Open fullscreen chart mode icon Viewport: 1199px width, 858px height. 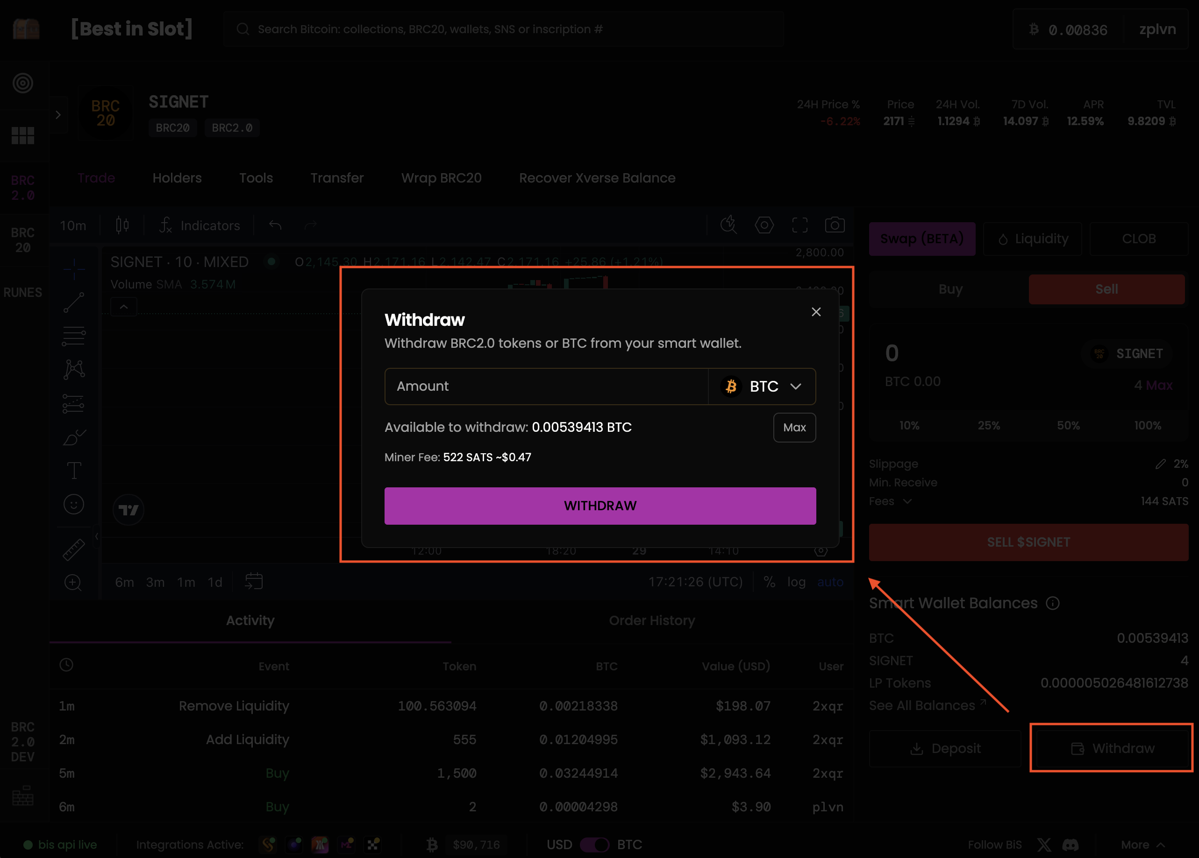pos(799,225)
